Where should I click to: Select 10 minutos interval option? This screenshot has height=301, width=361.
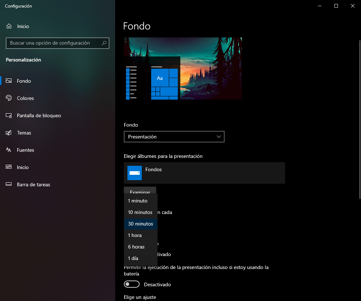point(140,212)
